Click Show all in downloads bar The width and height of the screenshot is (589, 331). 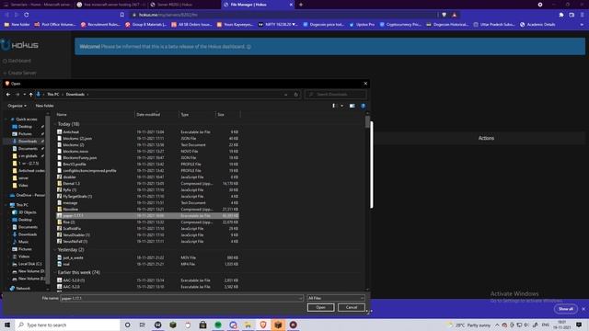566,309
